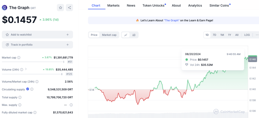Click Add to watchlist button
The height and width of the screenshot is (118, 259).
[37, 35]
